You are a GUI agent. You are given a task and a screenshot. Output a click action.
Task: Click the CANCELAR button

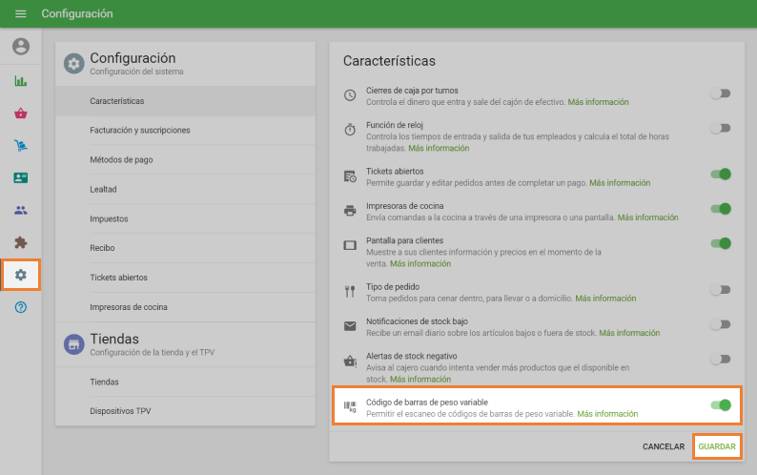(664, 446)
